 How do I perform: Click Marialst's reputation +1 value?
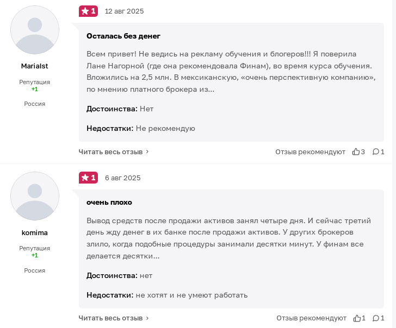click(35, 89)
